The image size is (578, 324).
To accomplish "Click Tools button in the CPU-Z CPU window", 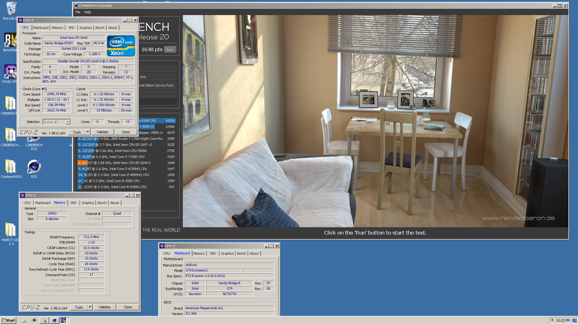I will point(77,132).
